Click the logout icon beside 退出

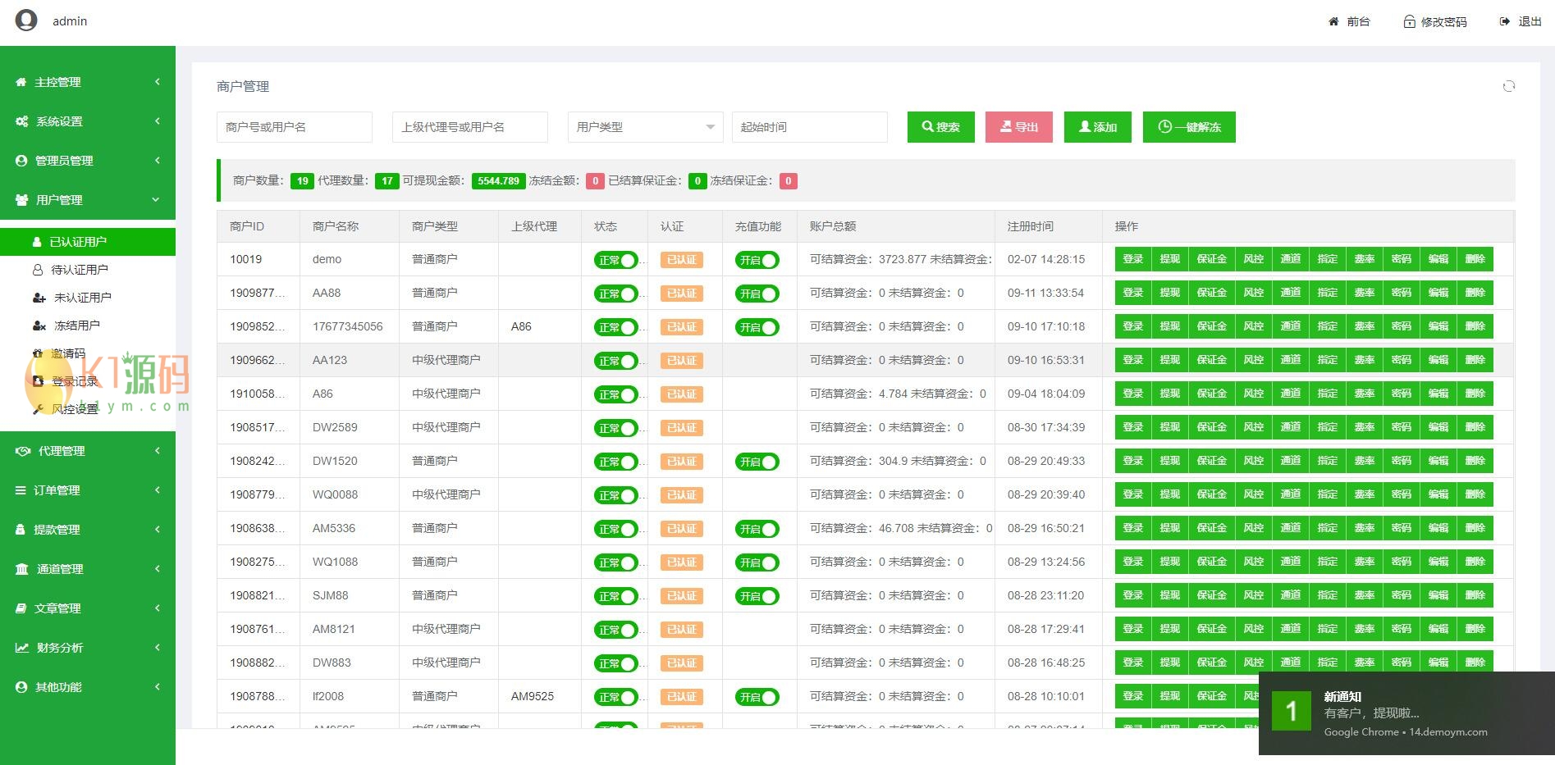coord(1504,21)
